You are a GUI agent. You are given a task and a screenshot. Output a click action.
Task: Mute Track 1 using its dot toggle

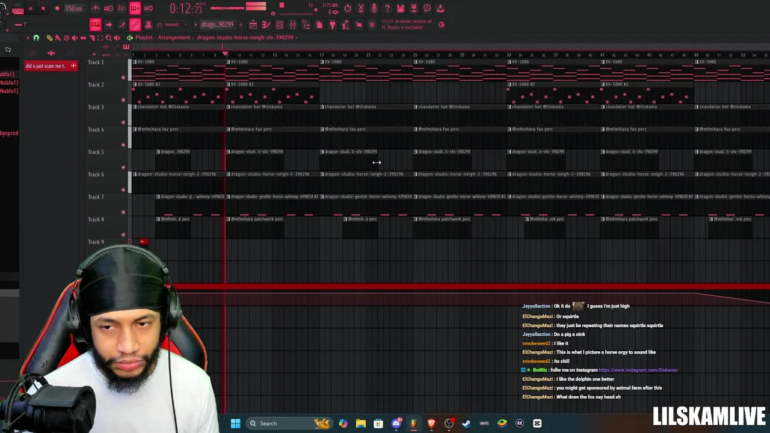123,77
